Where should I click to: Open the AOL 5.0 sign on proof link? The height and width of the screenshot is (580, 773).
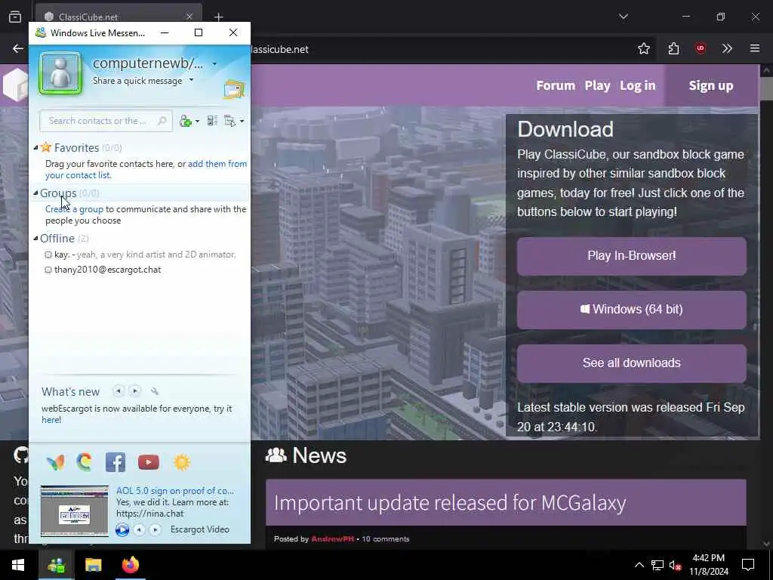click(x=175, y=491)
